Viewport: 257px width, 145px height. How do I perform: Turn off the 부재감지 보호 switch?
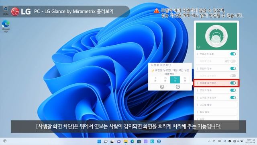tap(233, 54)
